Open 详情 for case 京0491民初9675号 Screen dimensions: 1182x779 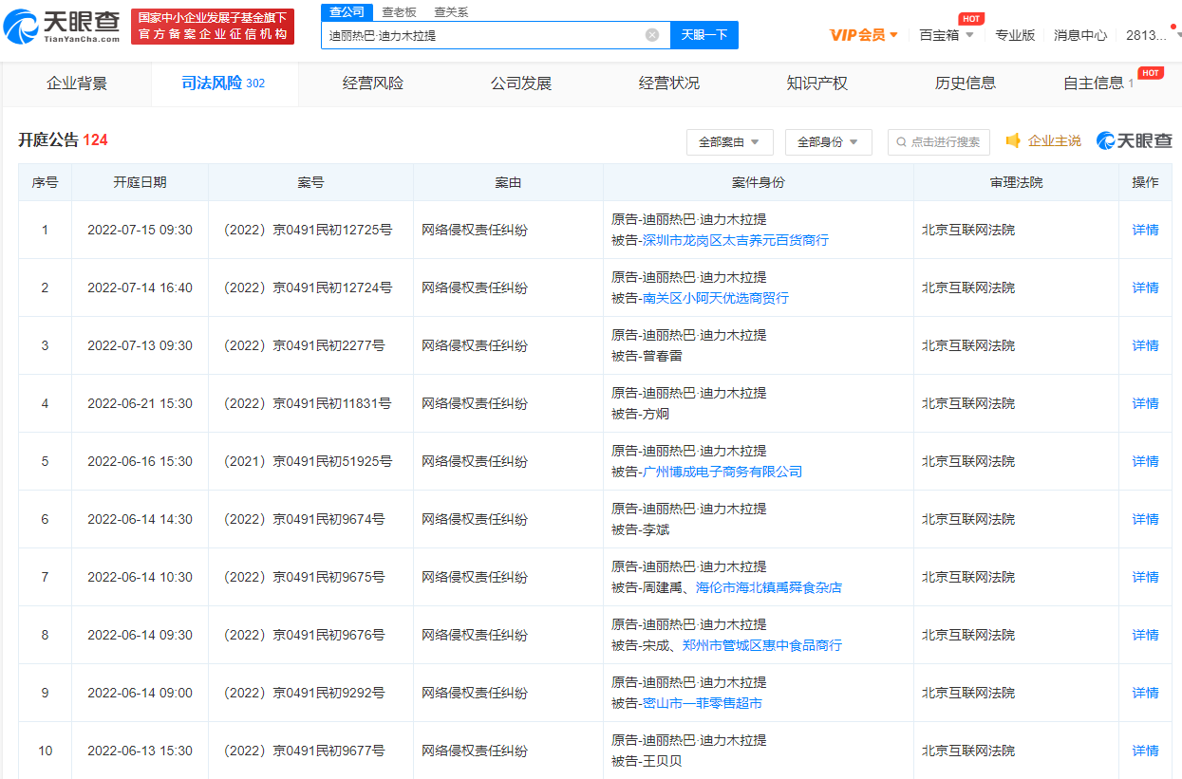[x=1145, y=577]
